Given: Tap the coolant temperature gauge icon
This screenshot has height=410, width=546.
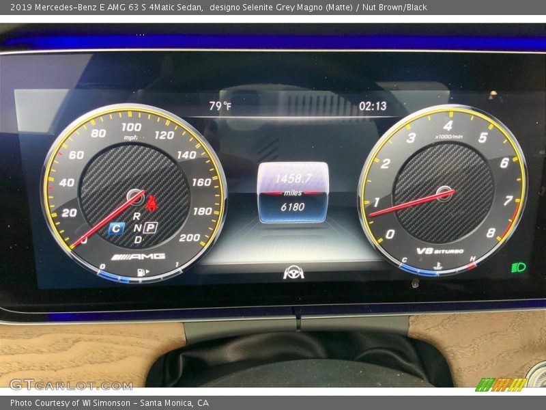Looking at the screenshot, I should tap(437, 266).
